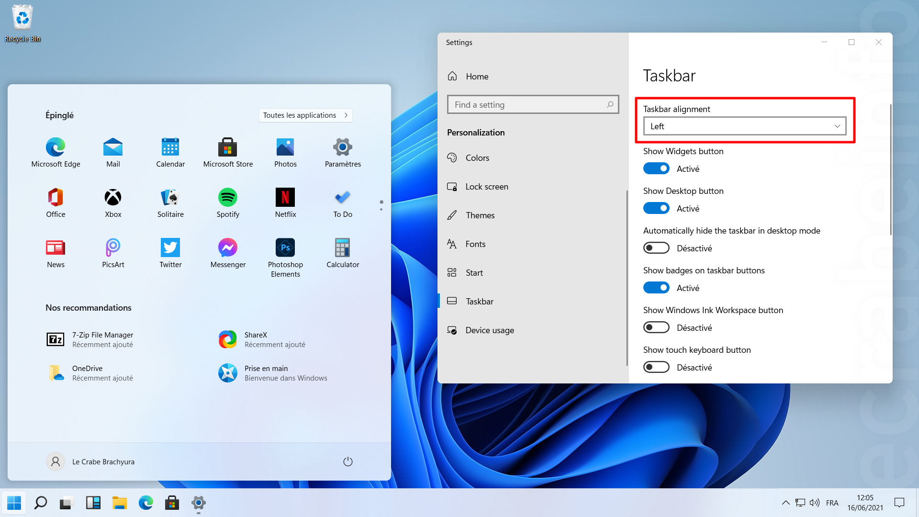Launch PicsArt from pinned apps
The width and height of the screenshot is (919, 517).
(x=113, y=253)
